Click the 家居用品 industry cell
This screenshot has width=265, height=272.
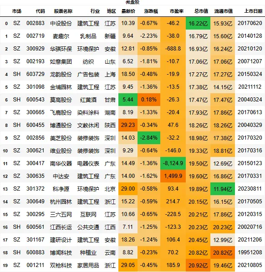coord(88,266)
